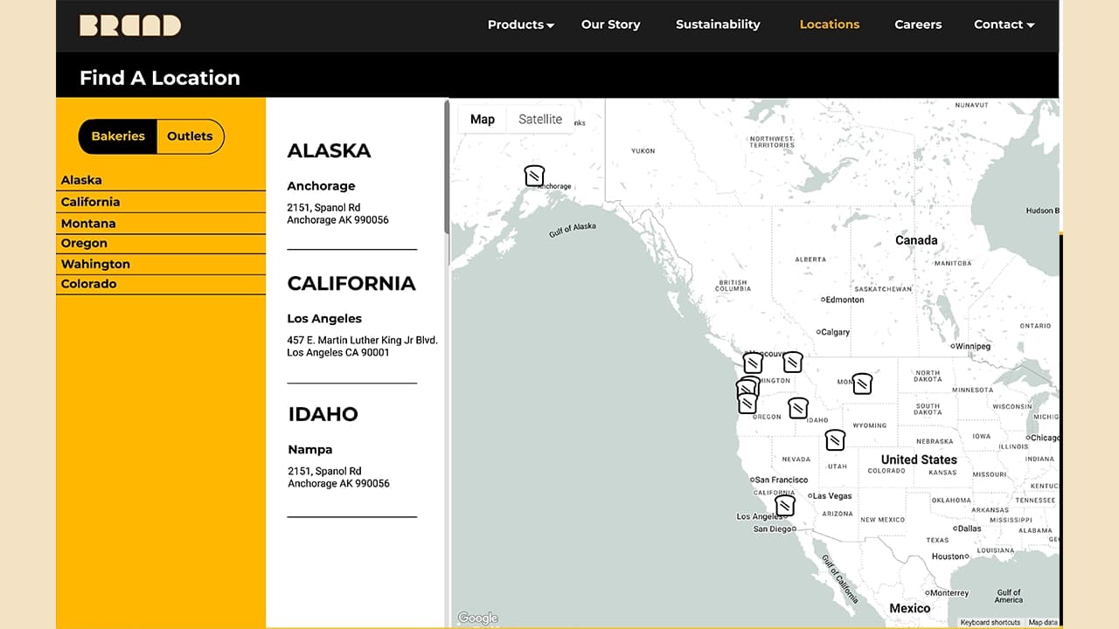The height and width of the screenshot is (629, 1119).
Task: Switch map to Satellite mode
Action: (x=539, y=119)
